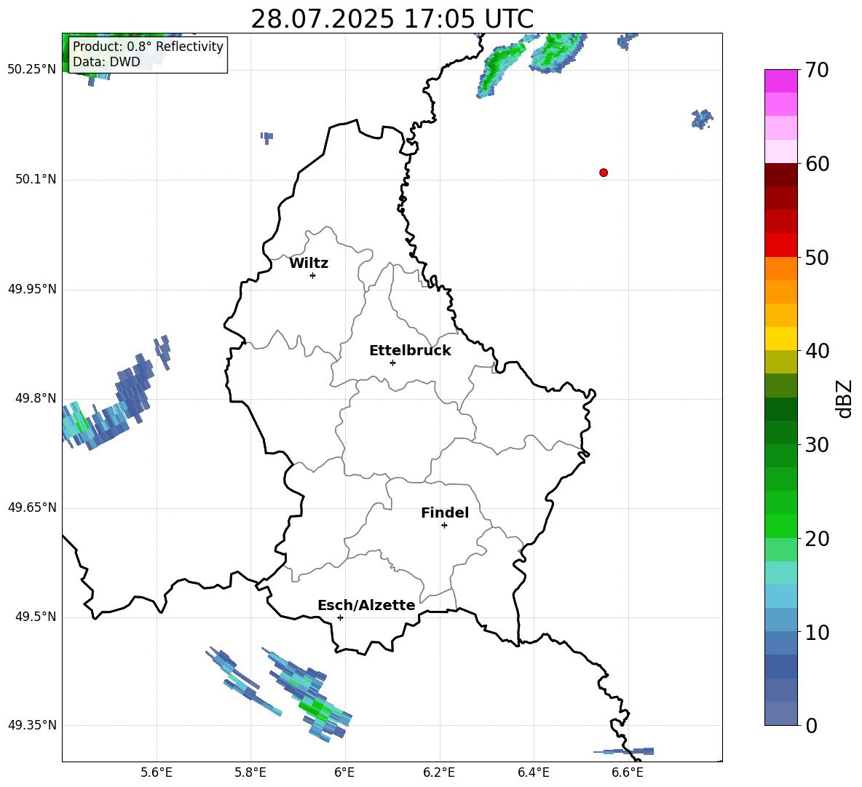Click the small echo near northeast map corner

click(x=702, y=119)
